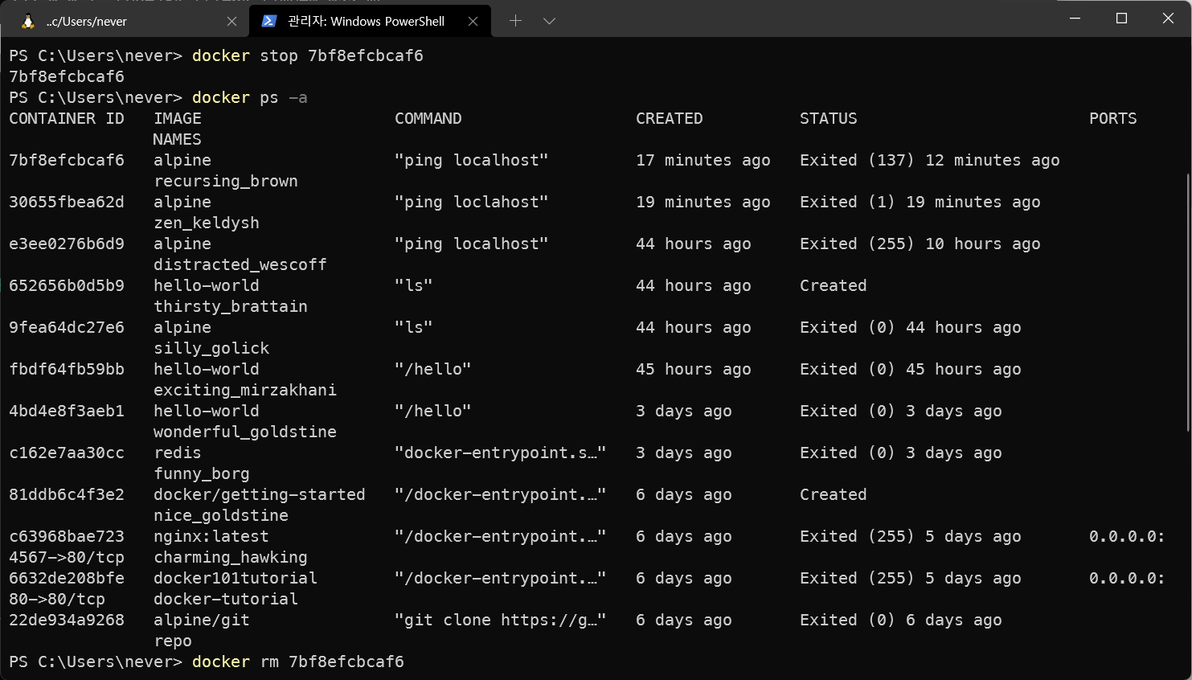Click the image alpine/git
Image resolution: width=1192 pixels, height=680 pixels.
pyautogui.click(x=202, y=620)
